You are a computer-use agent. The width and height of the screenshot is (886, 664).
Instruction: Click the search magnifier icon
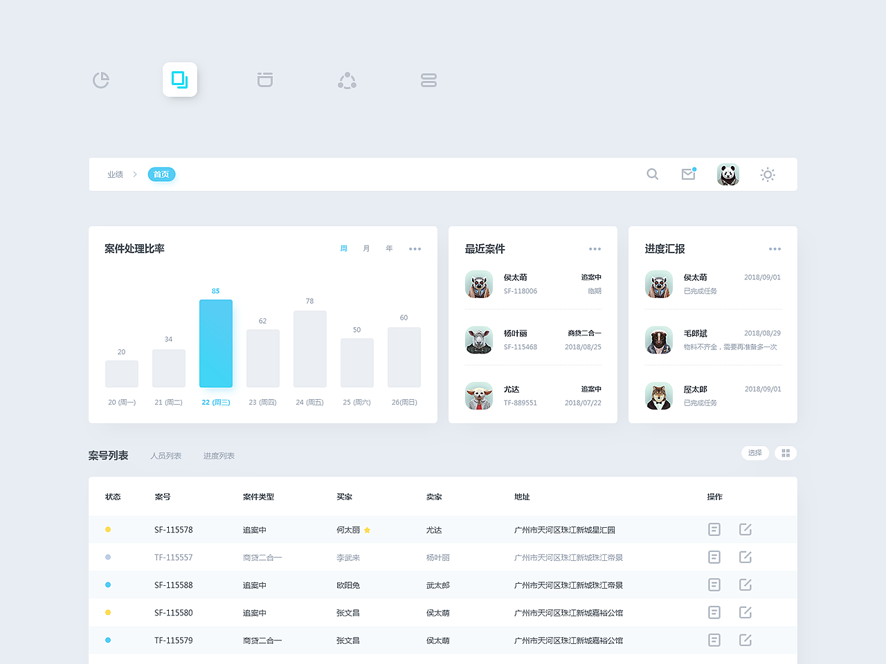click(652, 174)
